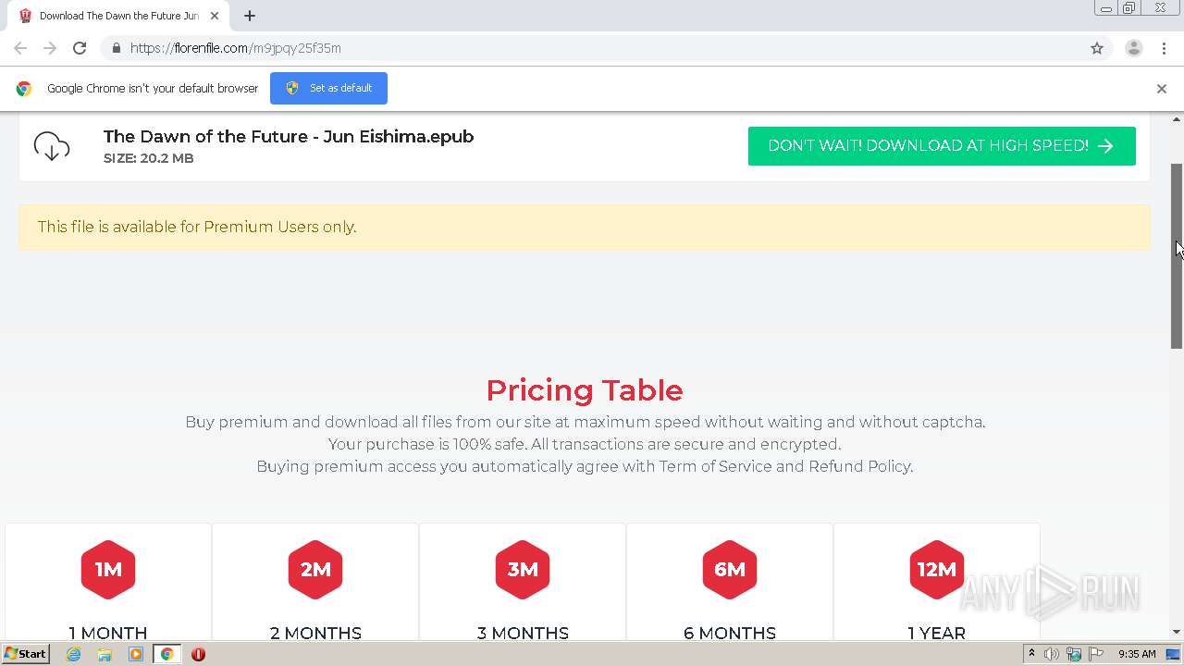1184x666 pixels.
Task: Click the 1M hexagon plan icon
Action: [x=108, y=569]
